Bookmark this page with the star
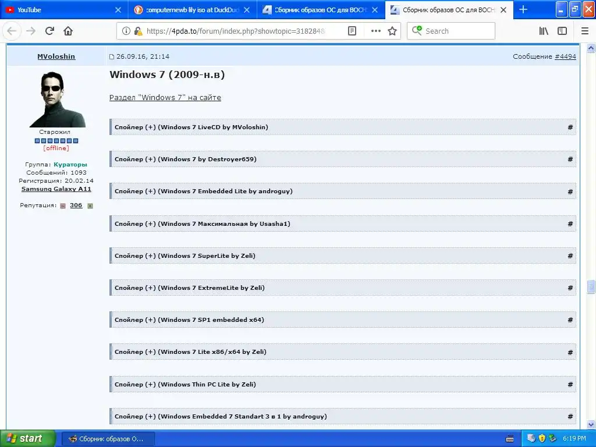 392,31
